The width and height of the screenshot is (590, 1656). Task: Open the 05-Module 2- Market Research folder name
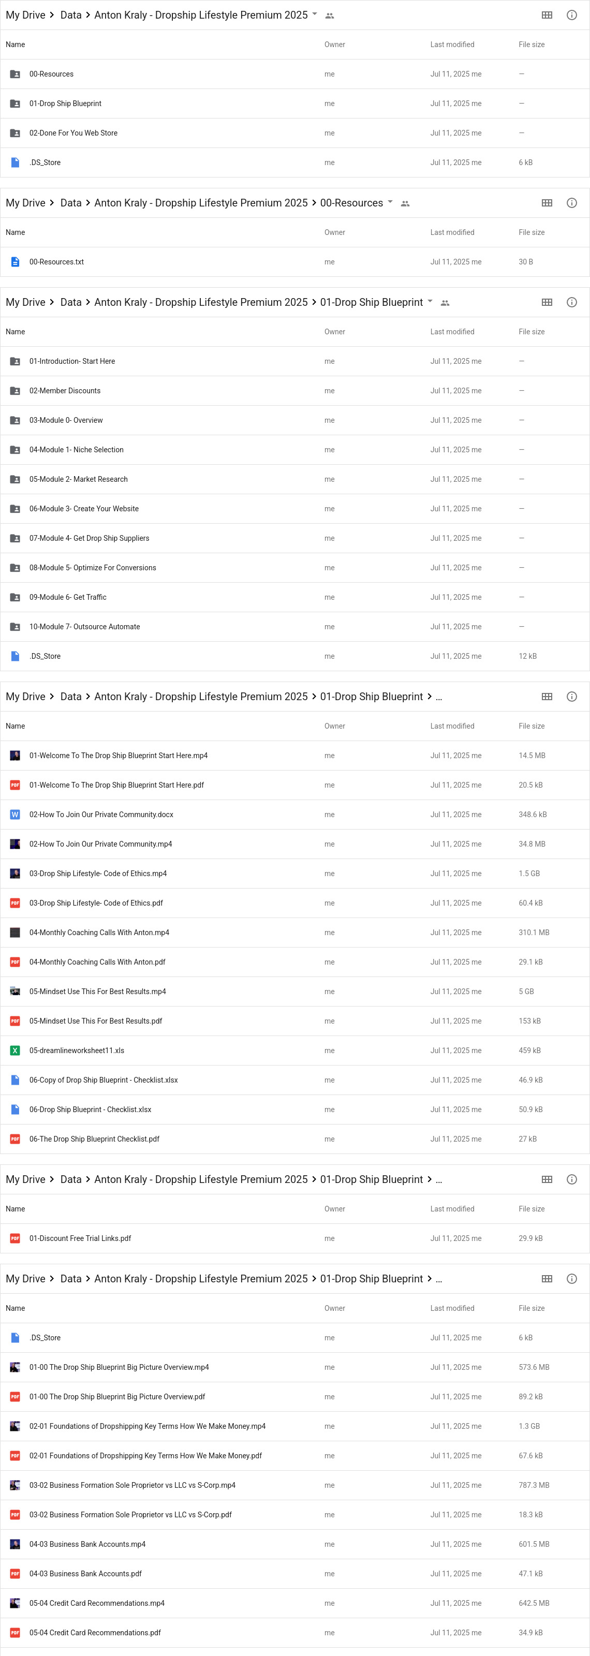[x=79, y=480]
